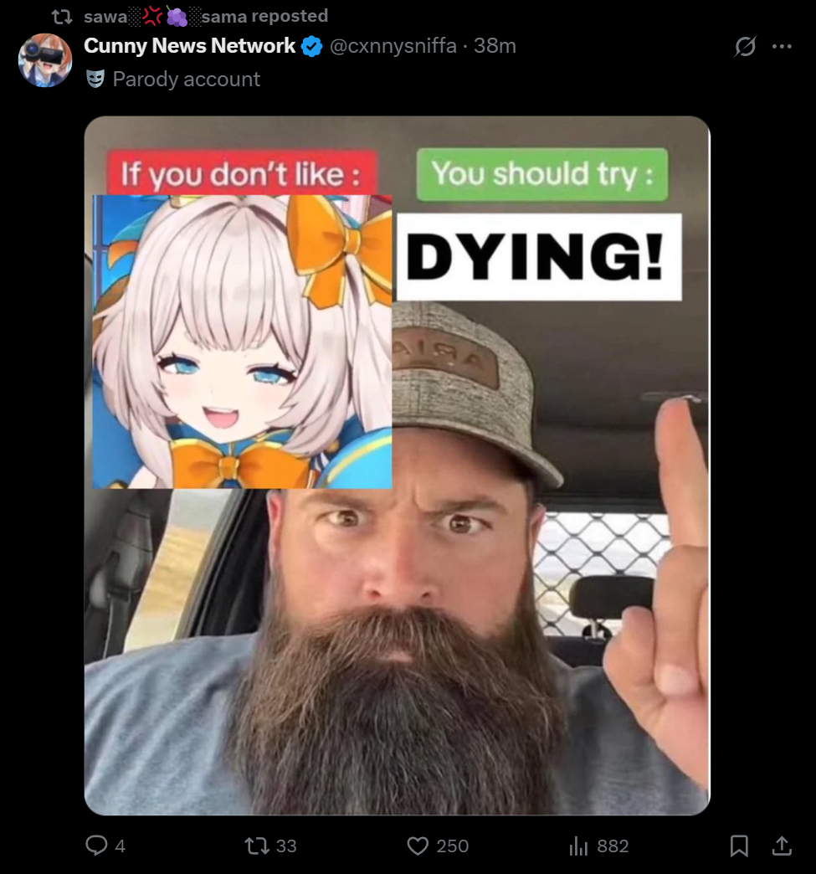816x874 pixels.
Task: Open the 'sama reposted' user link
Action: pyautogui.click(x=206, y=16)
